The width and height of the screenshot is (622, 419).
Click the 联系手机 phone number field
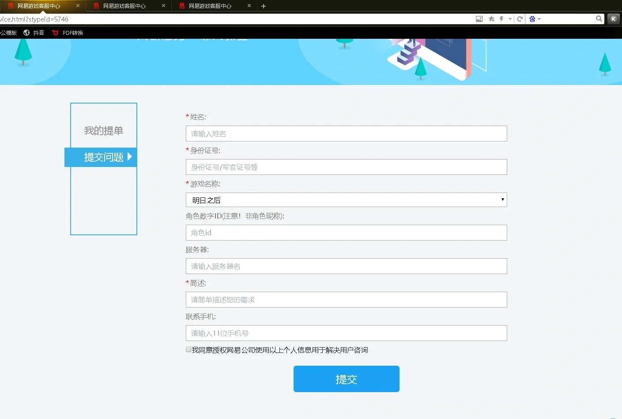tap(347, 333)
